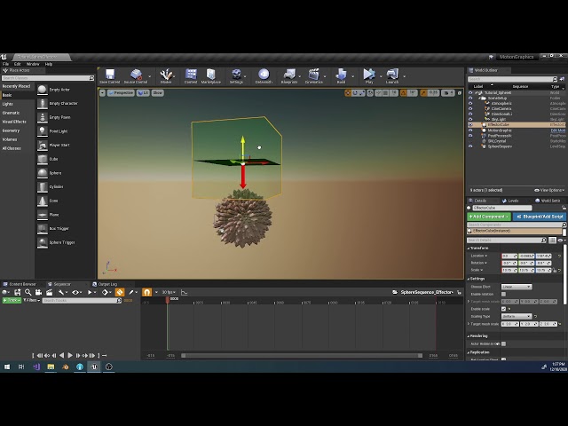The width and height of the screenshot is (568, 426).
Task: Click the Blueprint/Add Script button
Action: click(x=540, y=217)
